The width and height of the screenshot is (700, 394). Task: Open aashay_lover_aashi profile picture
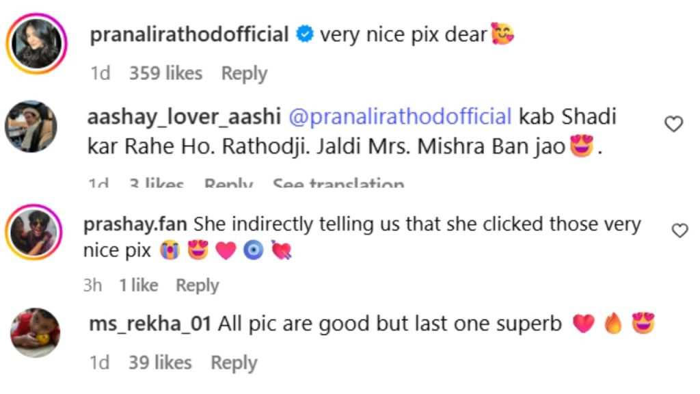[x=31, y=127]
